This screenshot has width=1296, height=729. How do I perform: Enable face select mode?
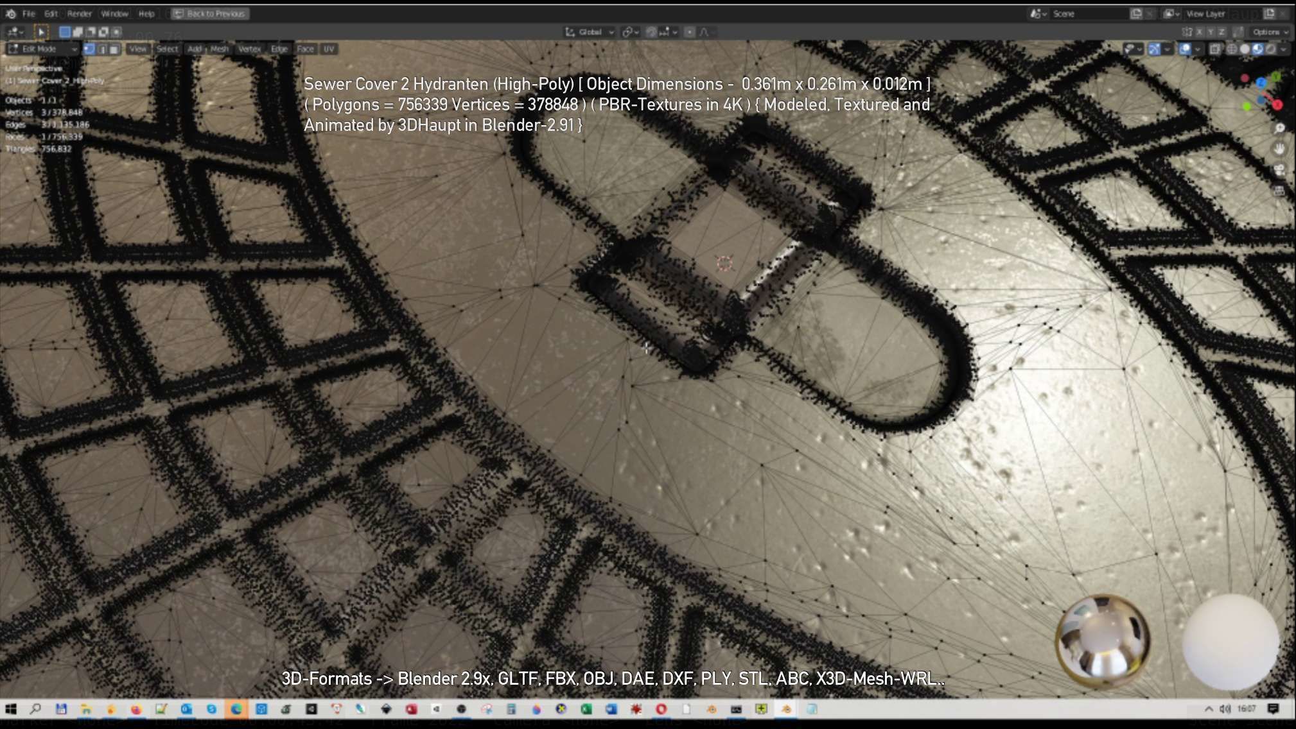click(x=114, y=49)
